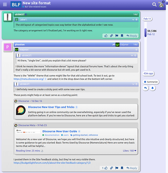Click sb56637's moderator shield icon
168x173 pixels.
pyautogui.click(x=26, y=15)
